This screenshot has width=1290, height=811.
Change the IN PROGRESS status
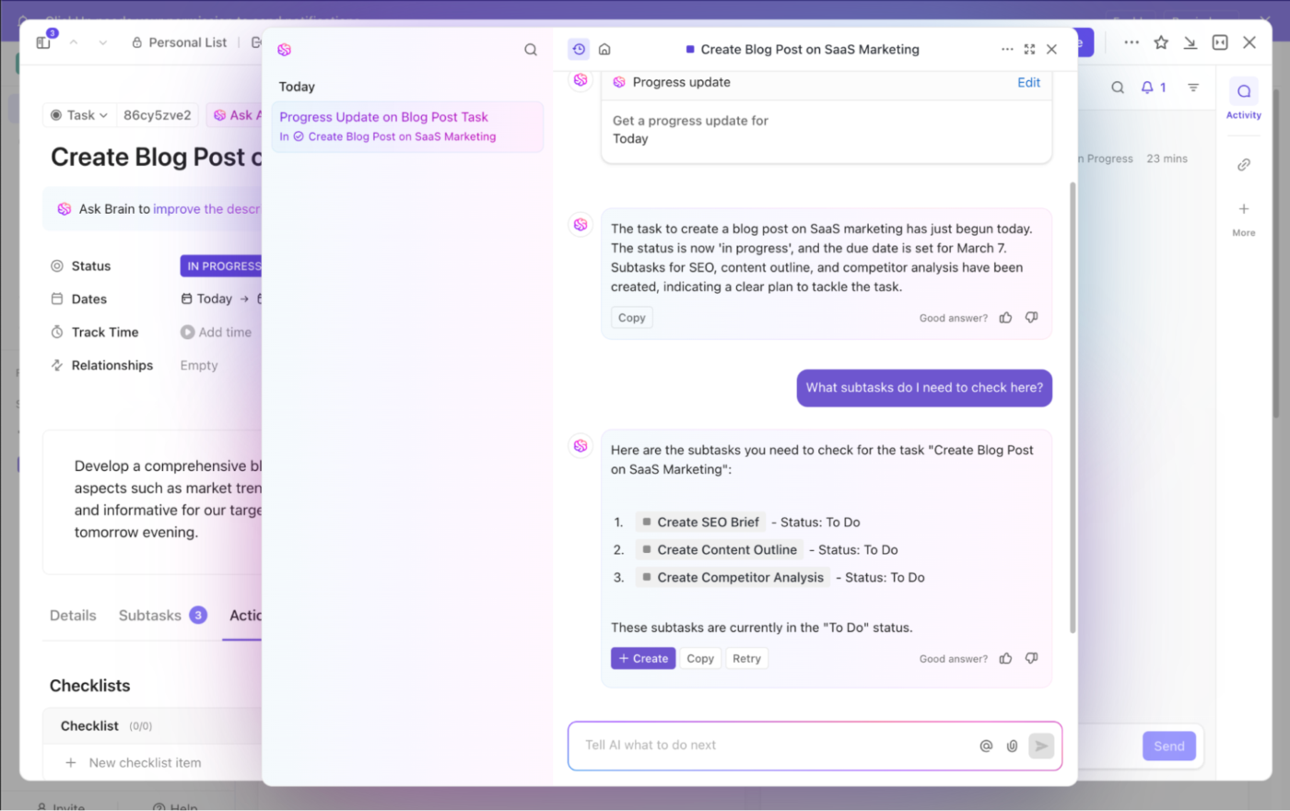point(221,266)
